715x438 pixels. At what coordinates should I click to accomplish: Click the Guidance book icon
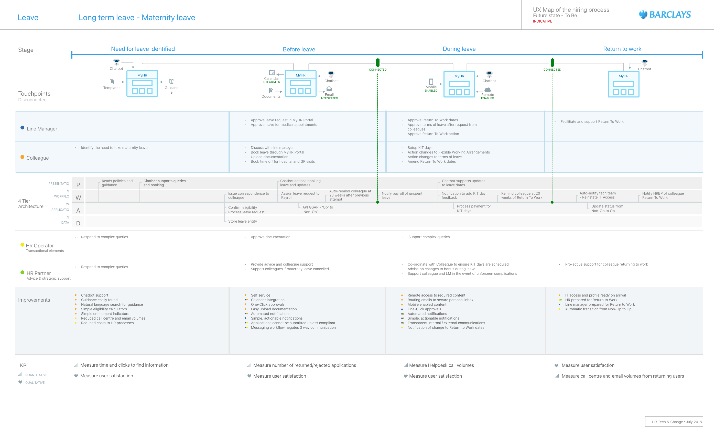pos(172,81)
